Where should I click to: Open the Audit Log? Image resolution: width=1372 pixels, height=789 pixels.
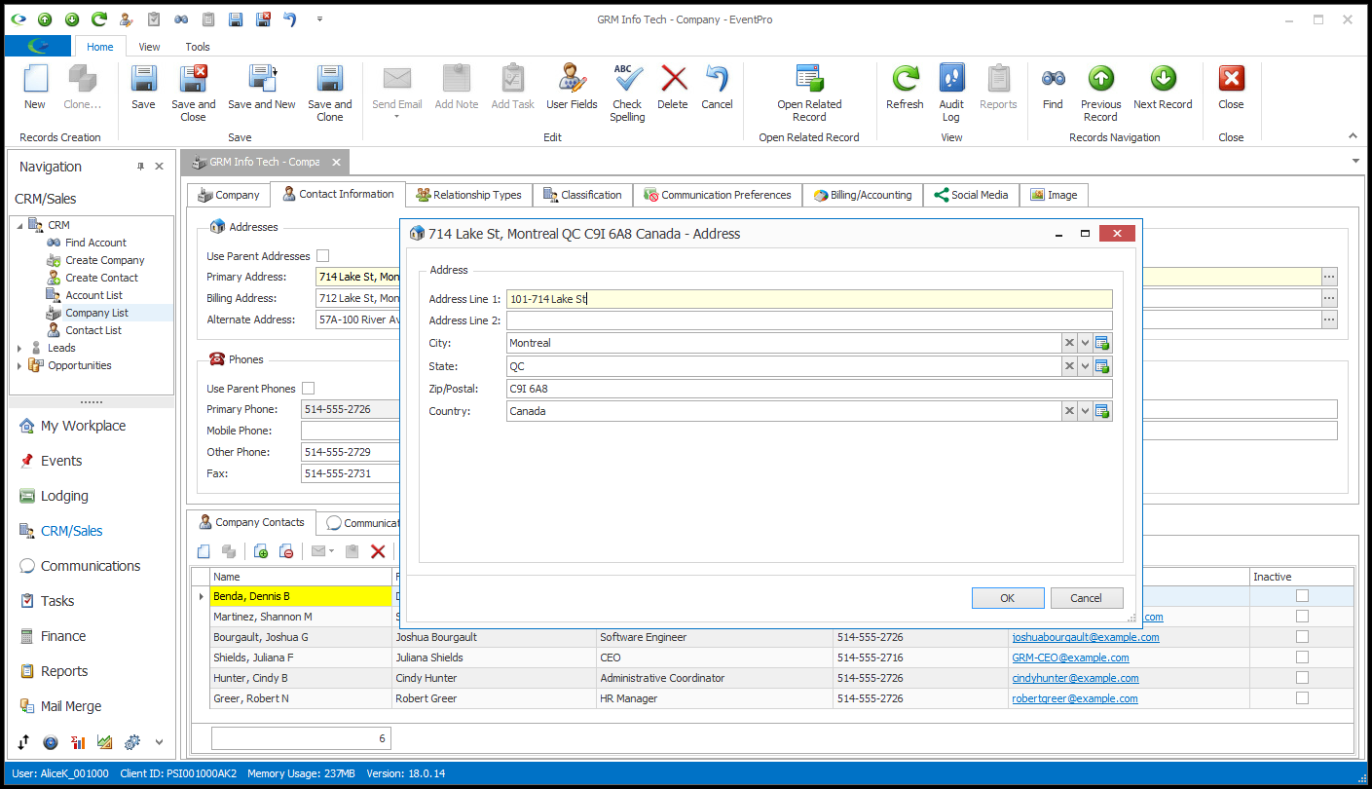(951, 94)
